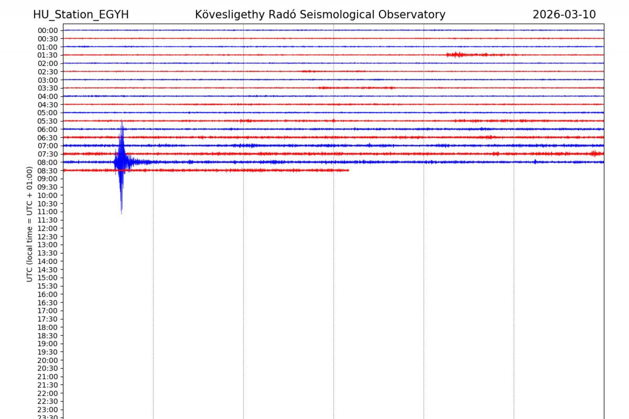Click the bottom tip of the blue earthquake spike

click(121, 212)
